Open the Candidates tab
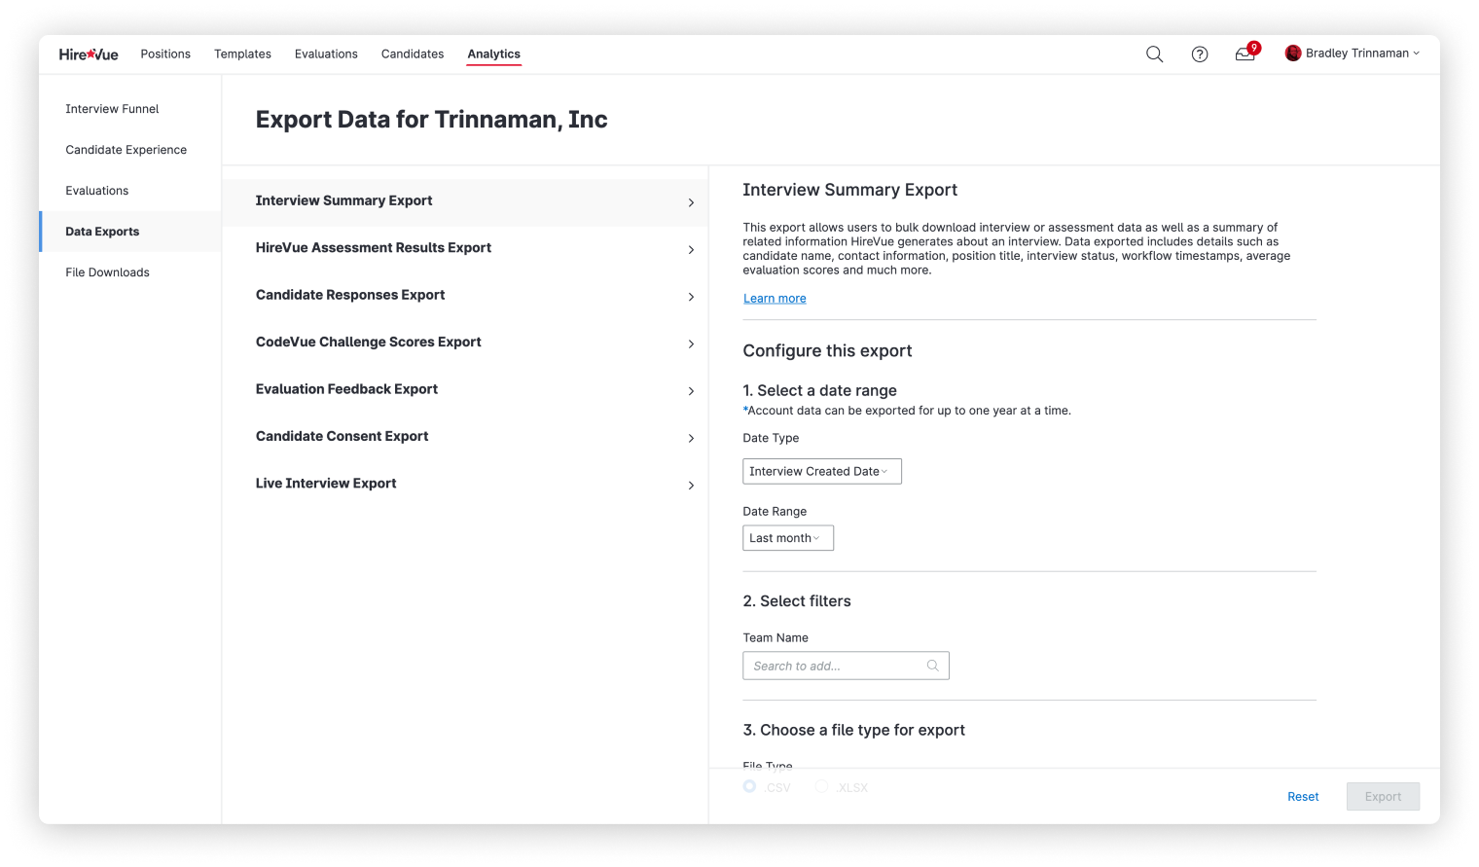The width and height of the screenshot is (1479, 867). click(x=413, y=54)
